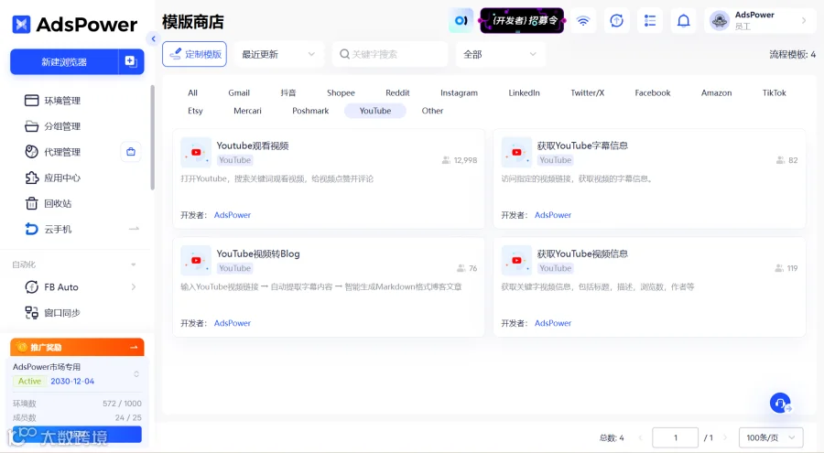Select the Gmail category tab
This screenshot has height=453, width=824.
[239, 93]
